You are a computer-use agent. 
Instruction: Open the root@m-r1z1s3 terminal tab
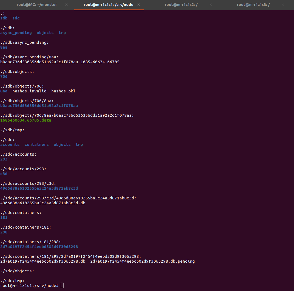coord(253,5)
